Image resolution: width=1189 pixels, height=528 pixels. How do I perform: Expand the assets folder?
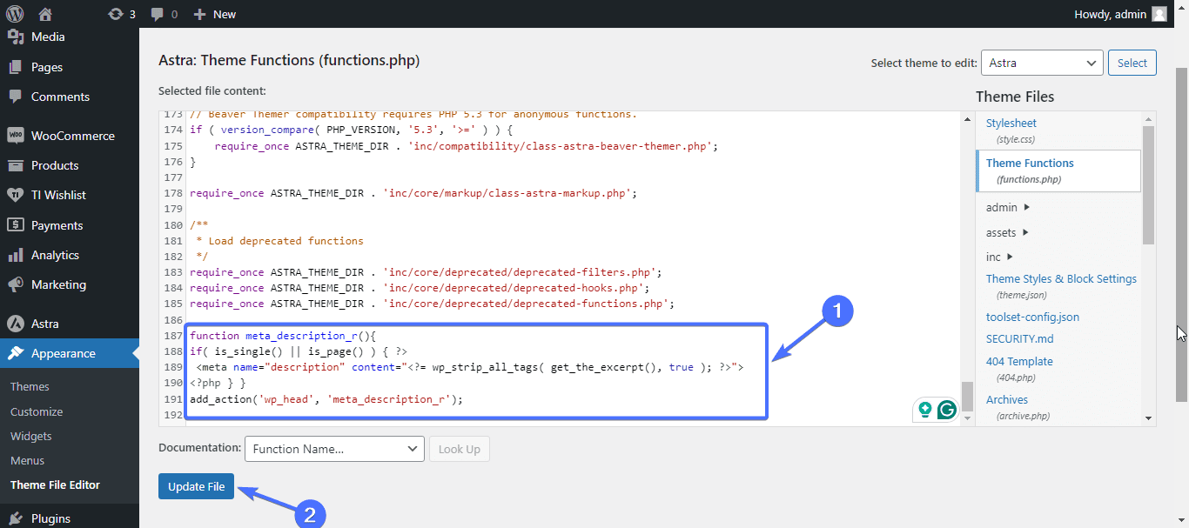coord(1008,232)
